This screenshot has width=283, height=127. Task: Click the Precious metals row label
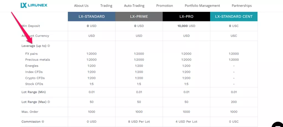click(38, 60)
